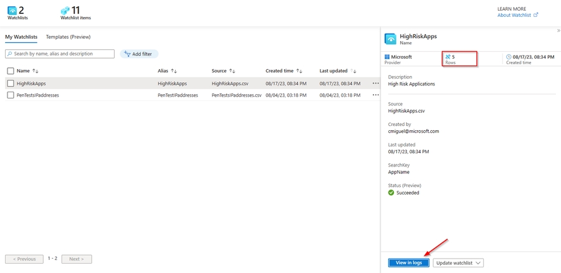Check the PenTestsIPaddresses row checkbox
The width and height of the screenshot is (561, 273).
(11, 95)
